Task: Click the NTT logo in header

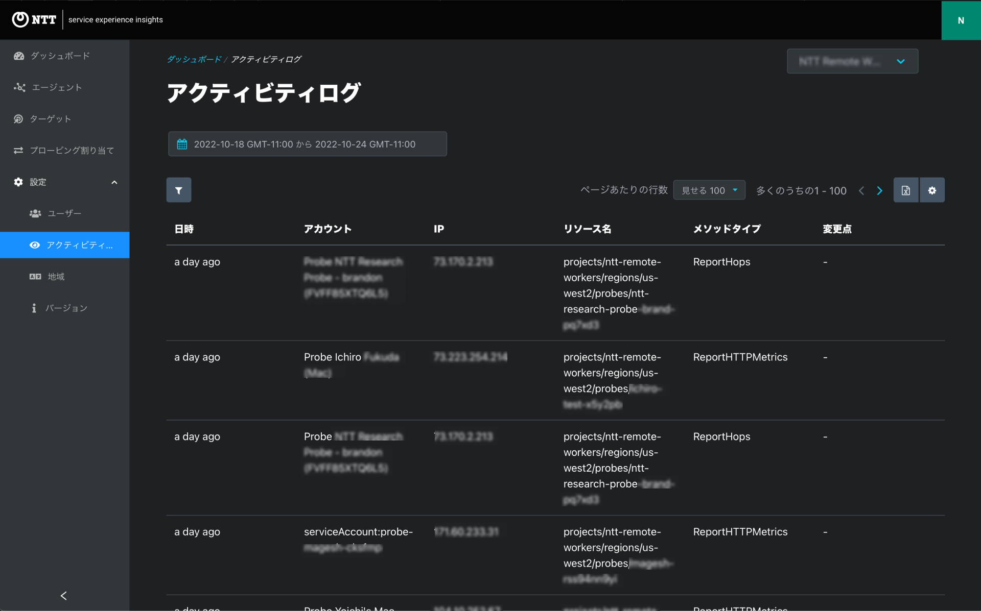Action: tap(34, 19)
